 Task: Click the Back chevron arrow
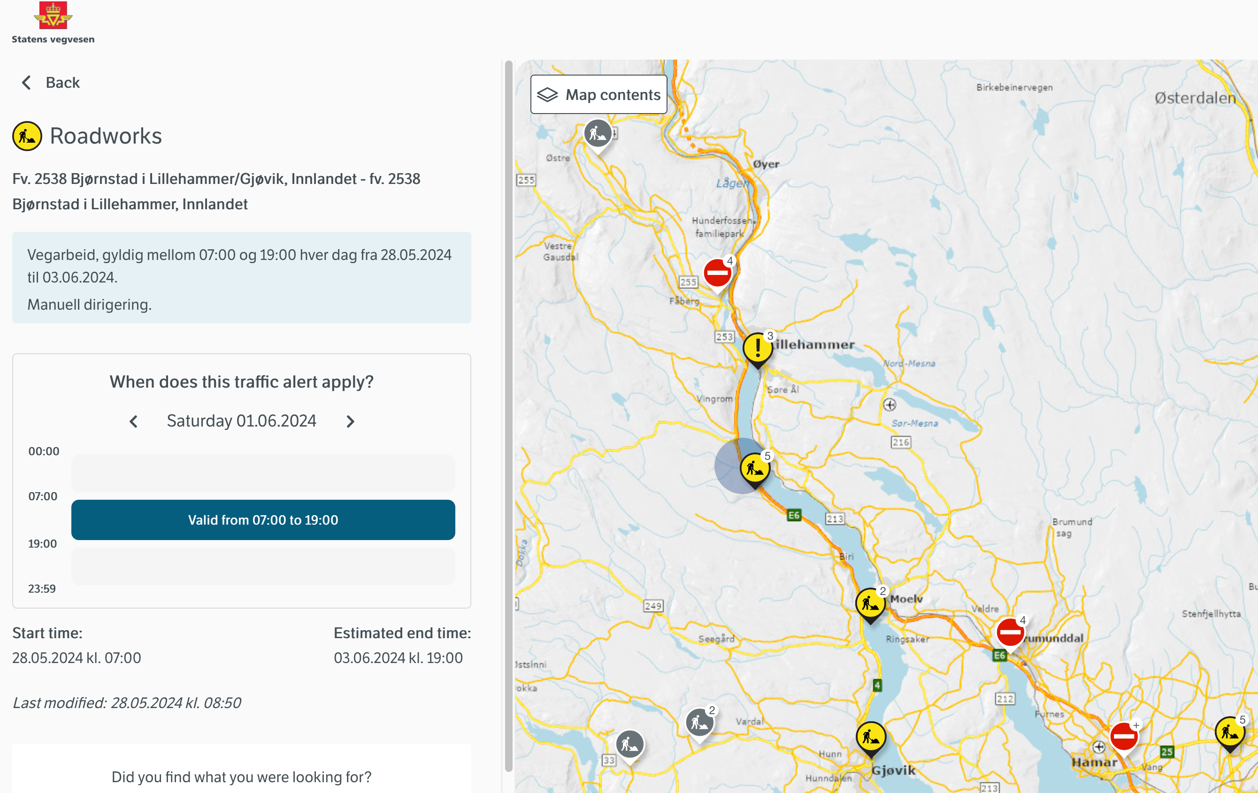26,83
